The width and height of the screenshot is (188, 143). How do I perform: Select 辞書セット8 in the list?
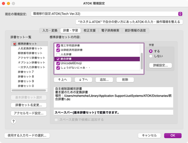pos(29,76)
